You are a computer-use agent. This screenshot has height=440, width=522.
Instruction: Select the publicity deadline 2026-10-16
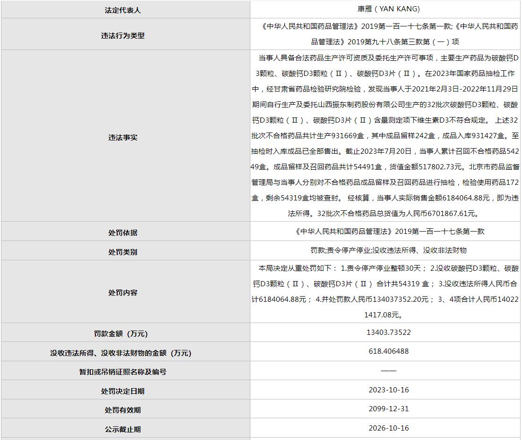(x=388, y=428)
